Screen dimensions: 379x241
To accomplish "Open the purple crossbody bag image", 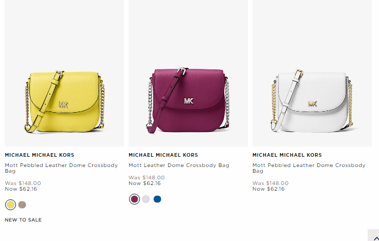I will [188, 73].
